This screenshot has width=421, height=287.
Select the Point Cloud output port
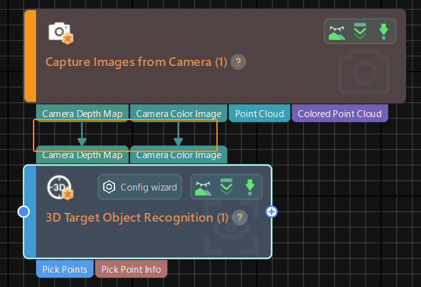point(259,113)
